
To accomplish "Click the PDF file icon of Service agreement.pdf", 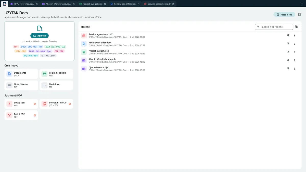I will pyautogui.click(x=84, y=36).
